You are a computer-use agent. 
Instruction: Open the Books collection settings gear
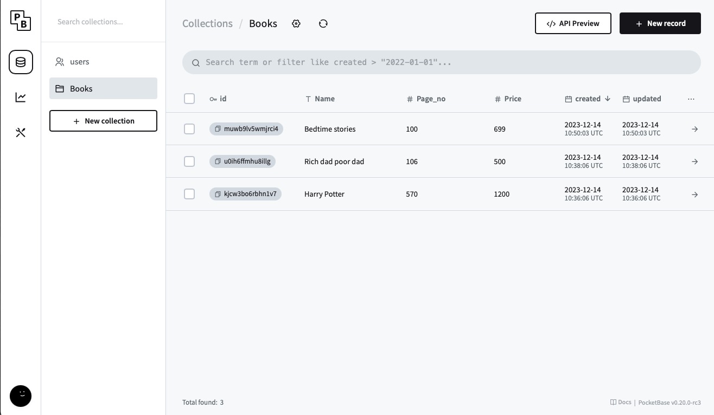click(296, 23)
